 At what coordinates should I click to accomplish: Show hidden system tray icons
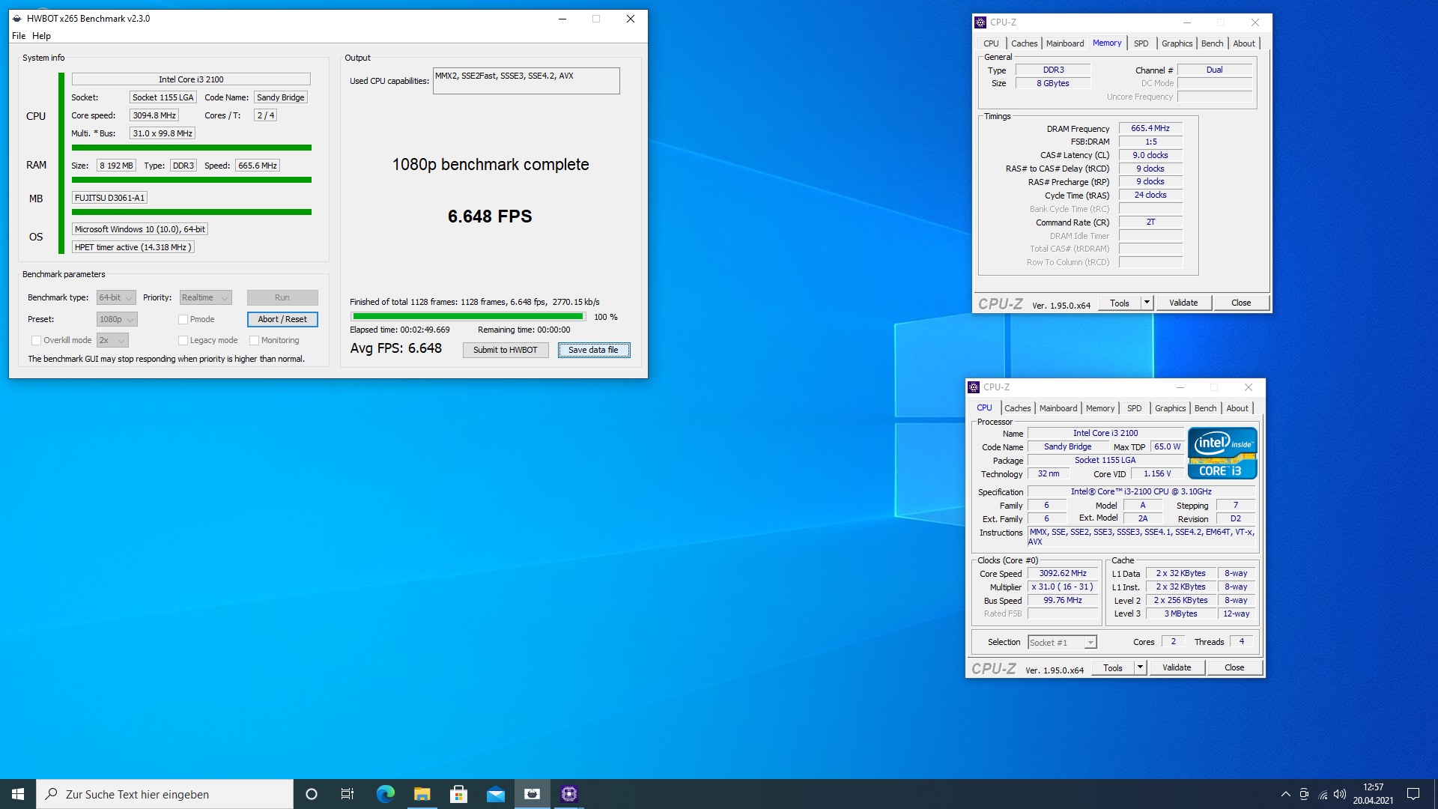click(1286, 794)
